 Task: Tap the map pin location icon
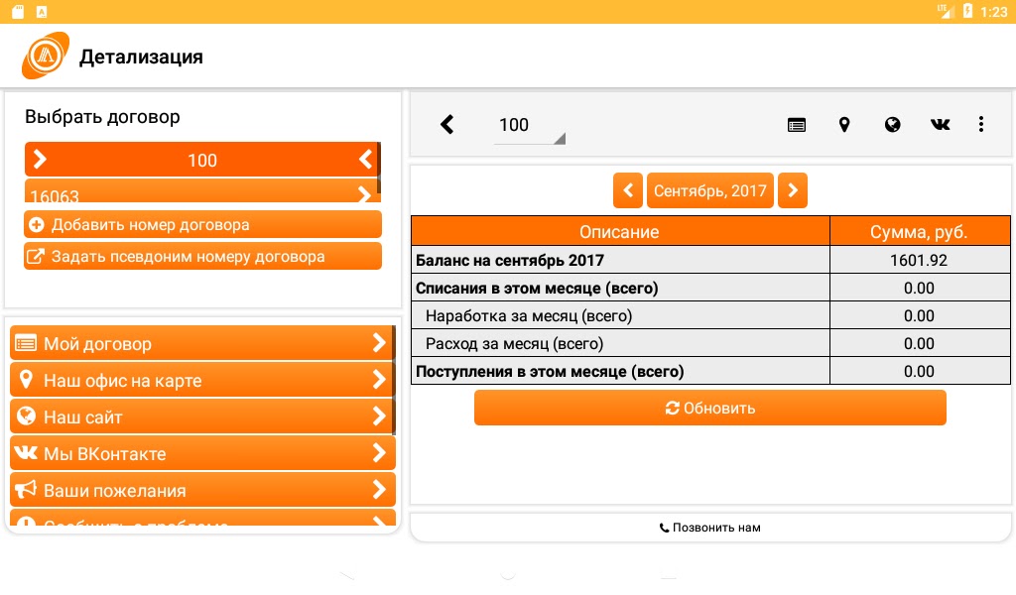pos(844,125)
